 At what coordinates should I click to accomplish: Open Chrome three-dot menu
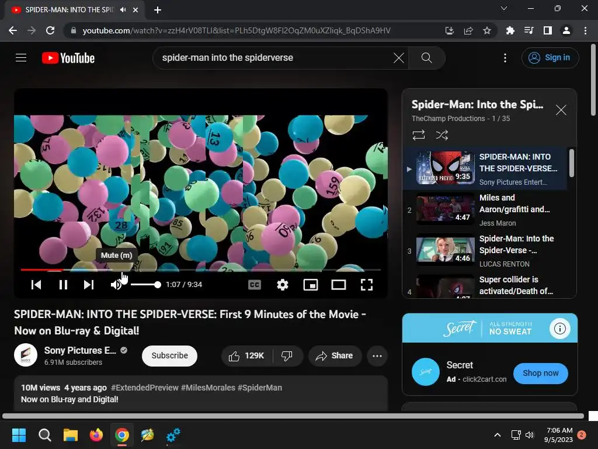585,30
